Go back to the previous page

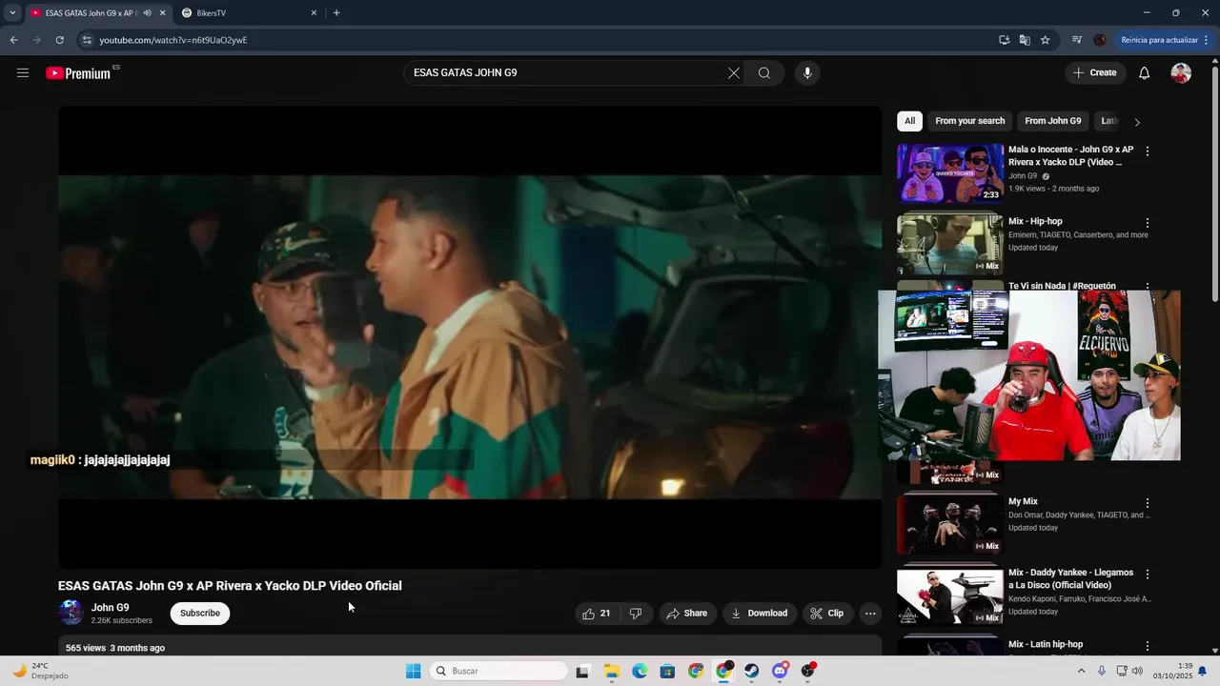pyautogui.click(x=13, y=40)
